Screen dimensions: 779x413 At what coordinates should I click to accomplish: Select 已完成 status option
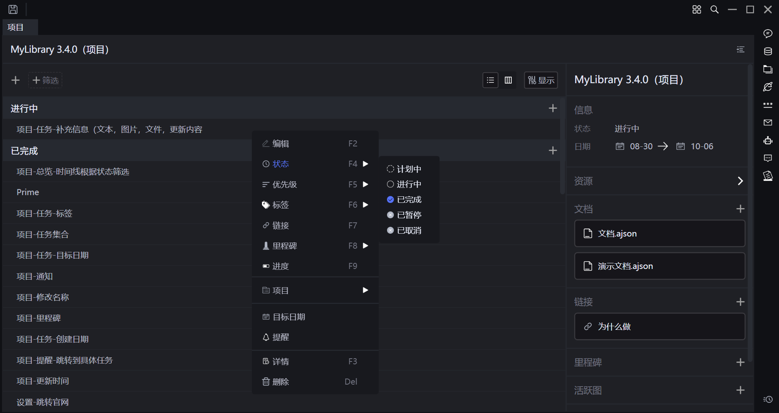point(409,200)
